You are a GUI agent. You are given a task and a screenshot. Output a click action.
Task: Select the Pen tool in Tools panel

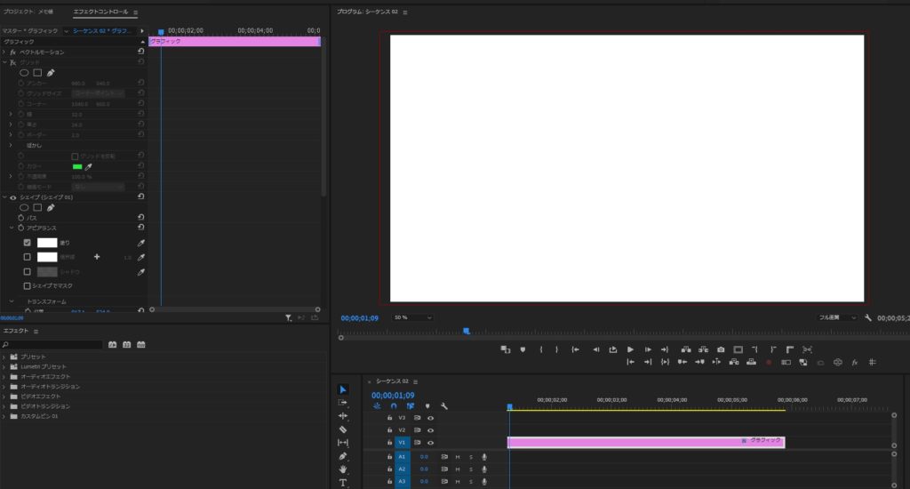(x=343, y=456)
